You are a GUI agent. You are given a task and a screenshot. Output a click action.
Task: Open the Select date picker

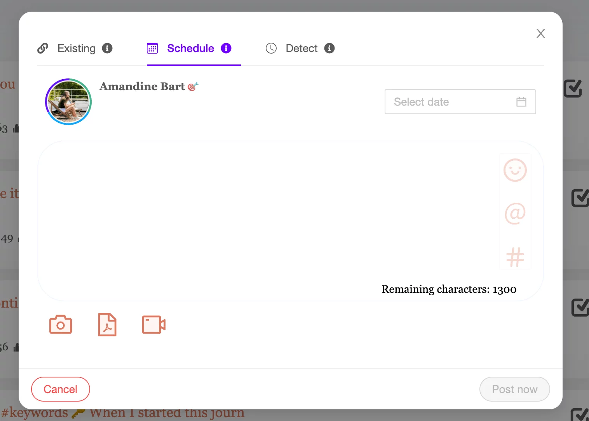[451, 102]
